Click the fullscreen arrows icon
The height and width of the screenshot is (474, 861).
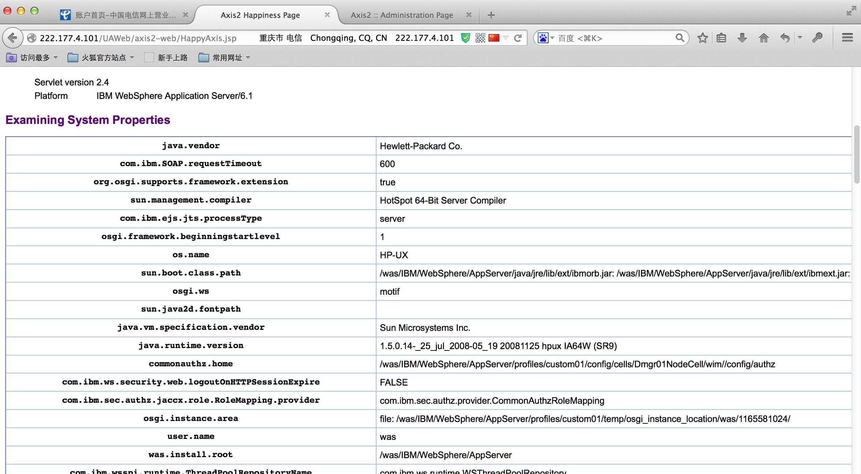[x=851, y=11]
